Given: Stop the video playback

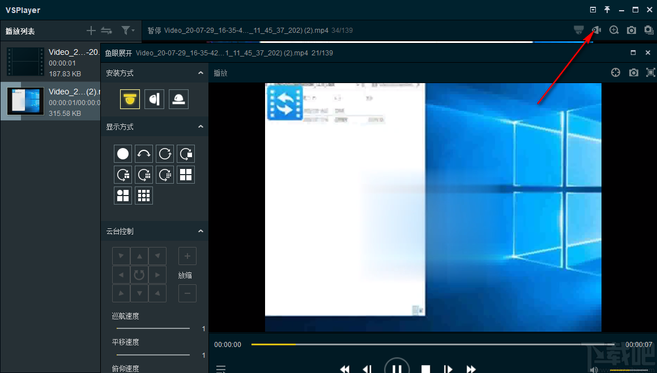Looking at the screenshot, I should [x=426, y=369].
